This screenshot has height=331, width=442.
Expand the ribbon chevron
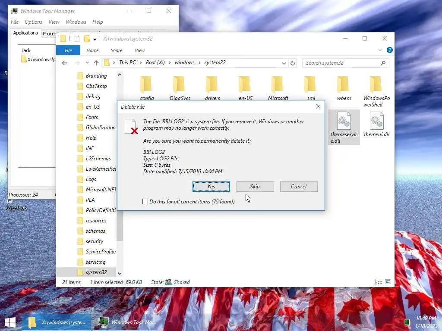(380, 50)
